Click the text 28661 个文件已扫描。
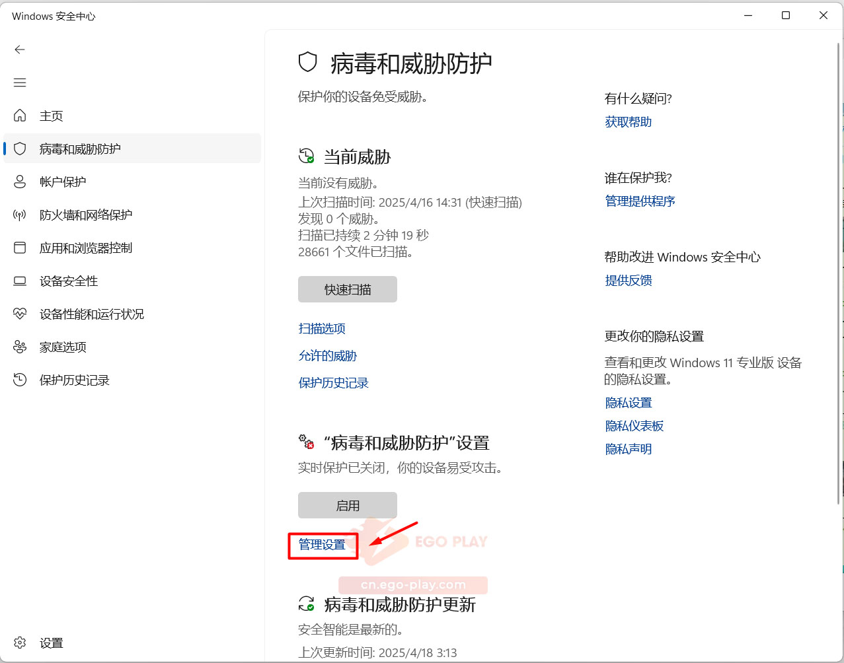 pos(356,252)
